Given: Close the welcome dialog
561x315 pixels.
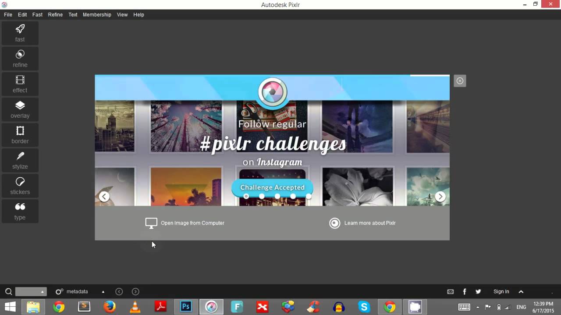Looking at the screenshot, I should click(x=460, y=81).
